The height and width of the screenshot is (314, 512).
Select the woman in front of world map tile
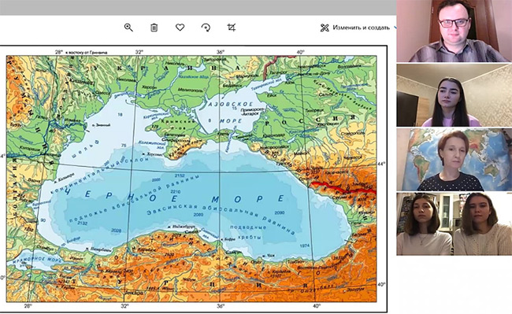454,160
